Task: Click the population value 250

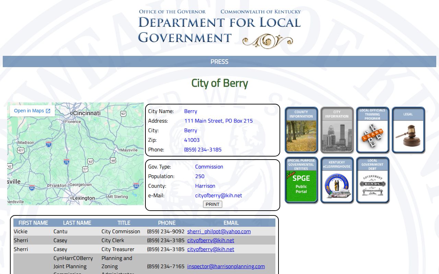Action: tap(200, 176)
